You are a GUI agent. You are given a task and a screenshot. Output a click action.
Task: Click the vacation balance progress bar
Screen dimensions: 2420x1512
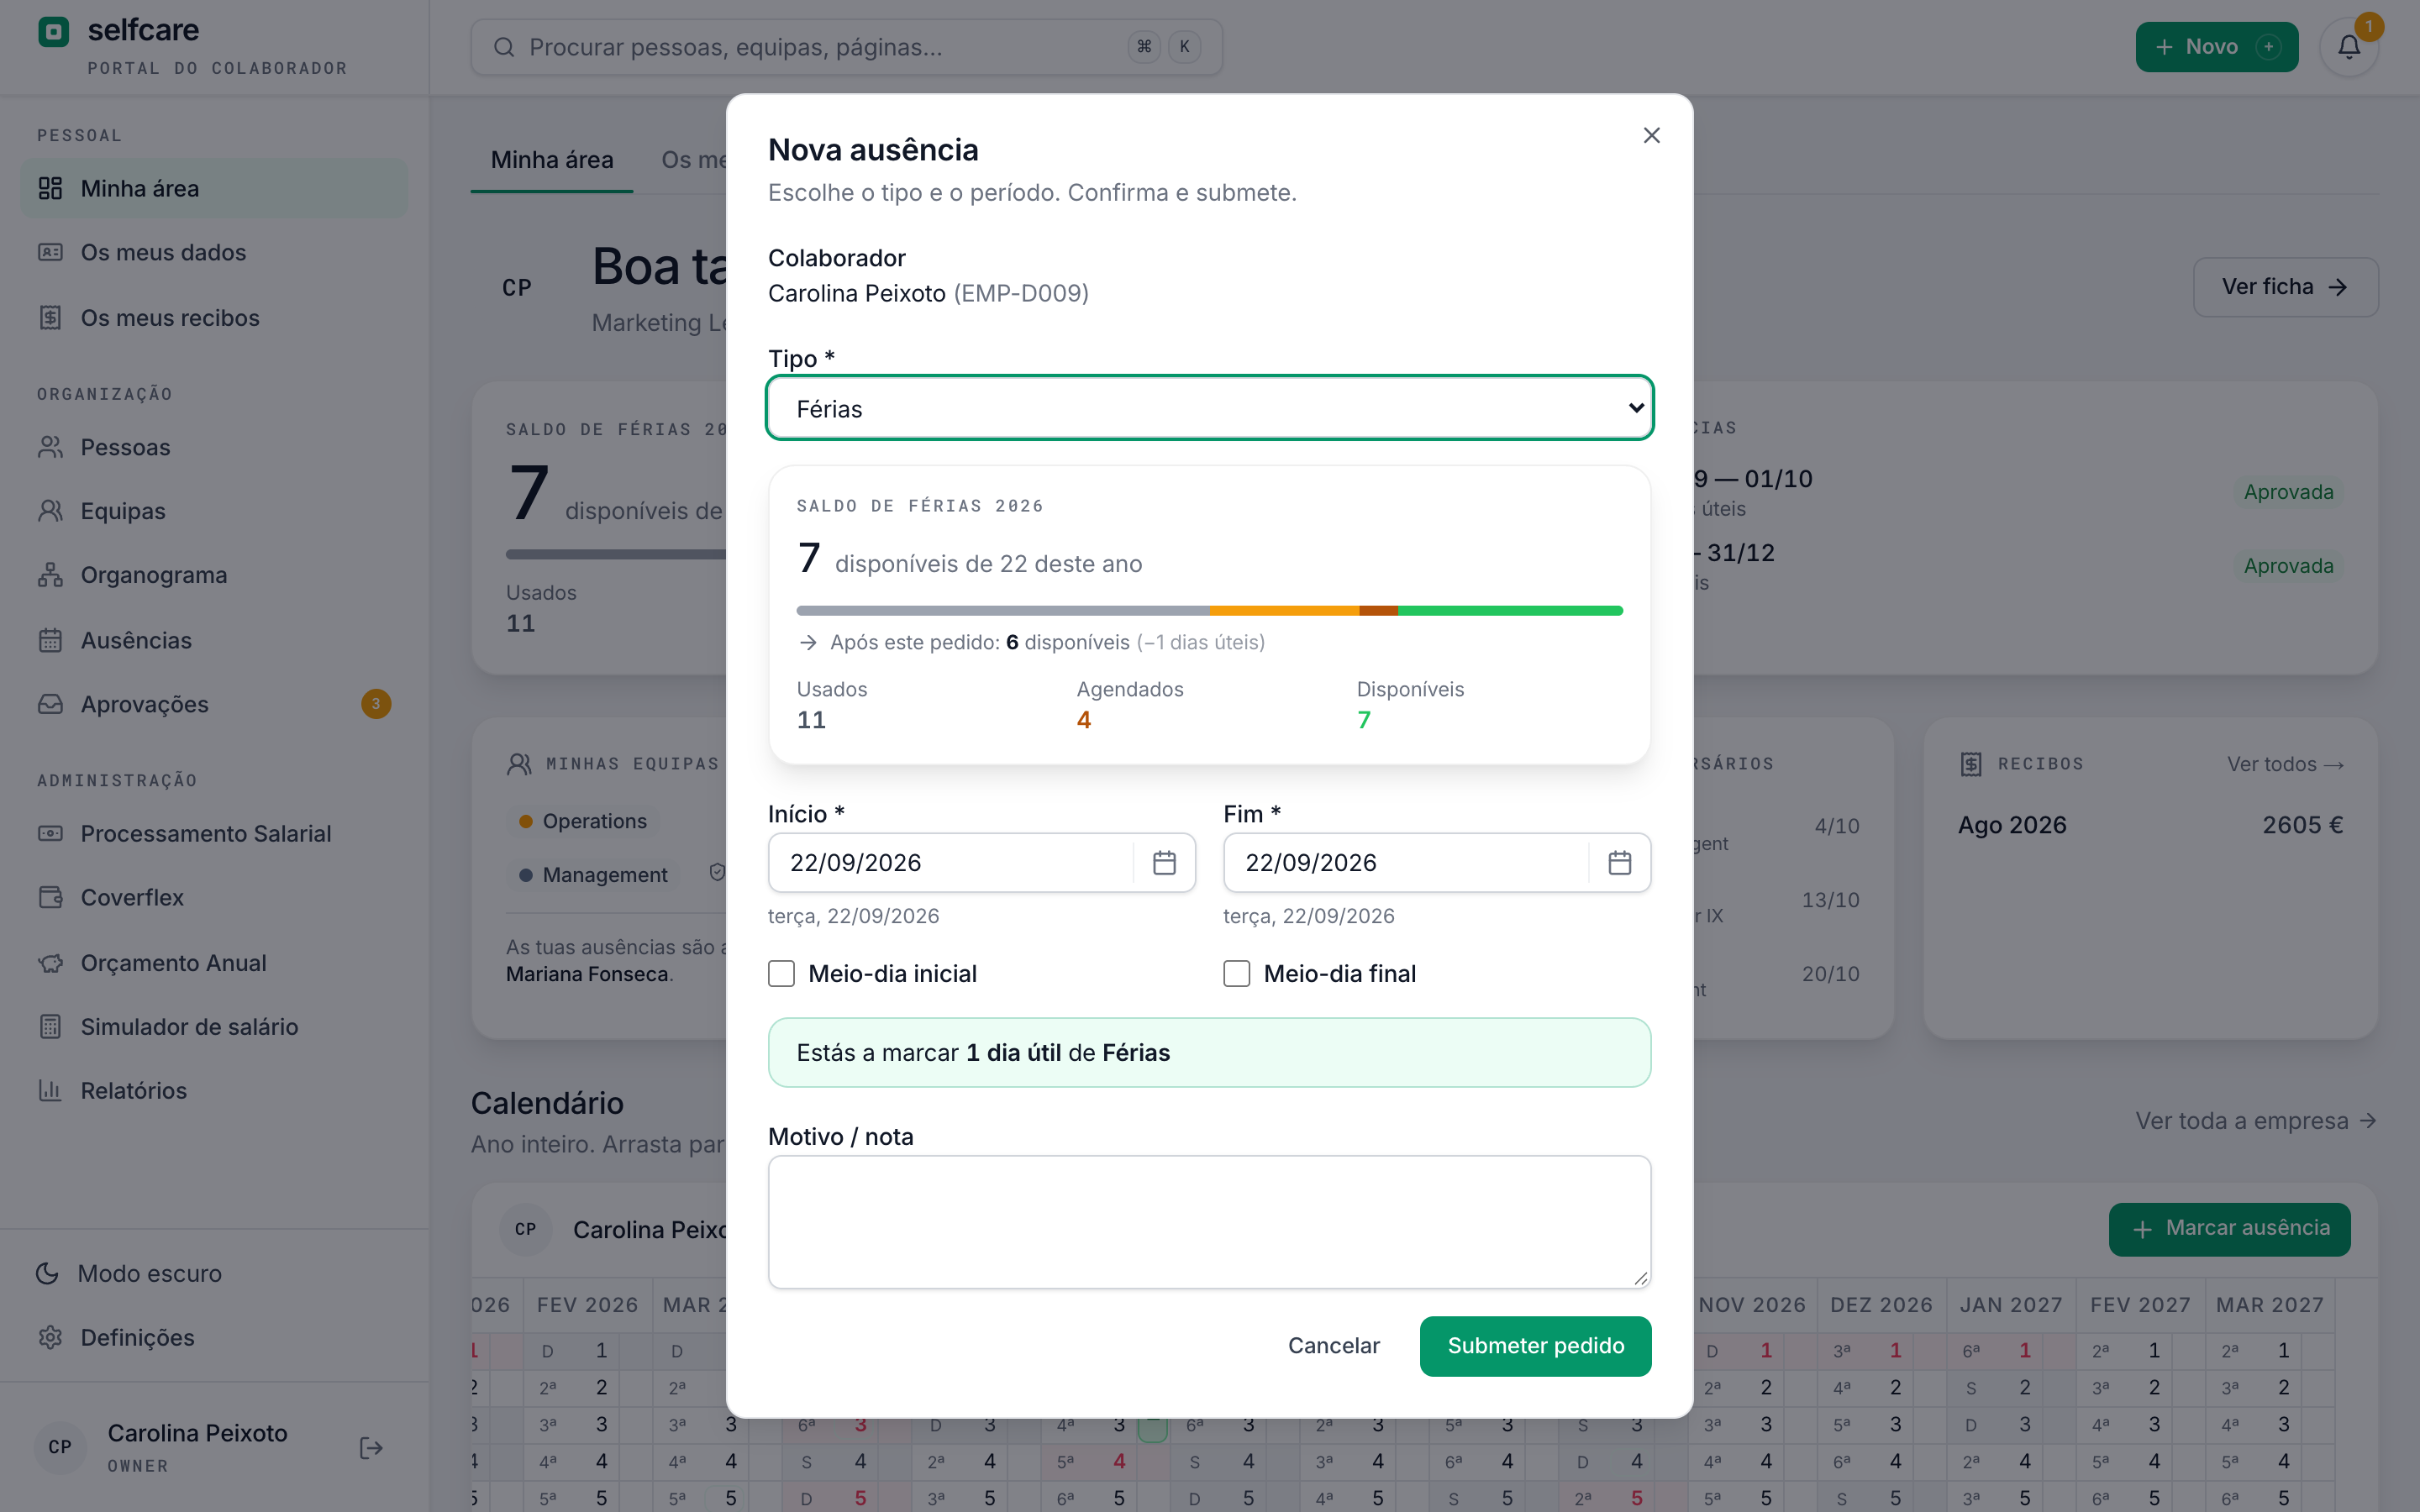1209,610
